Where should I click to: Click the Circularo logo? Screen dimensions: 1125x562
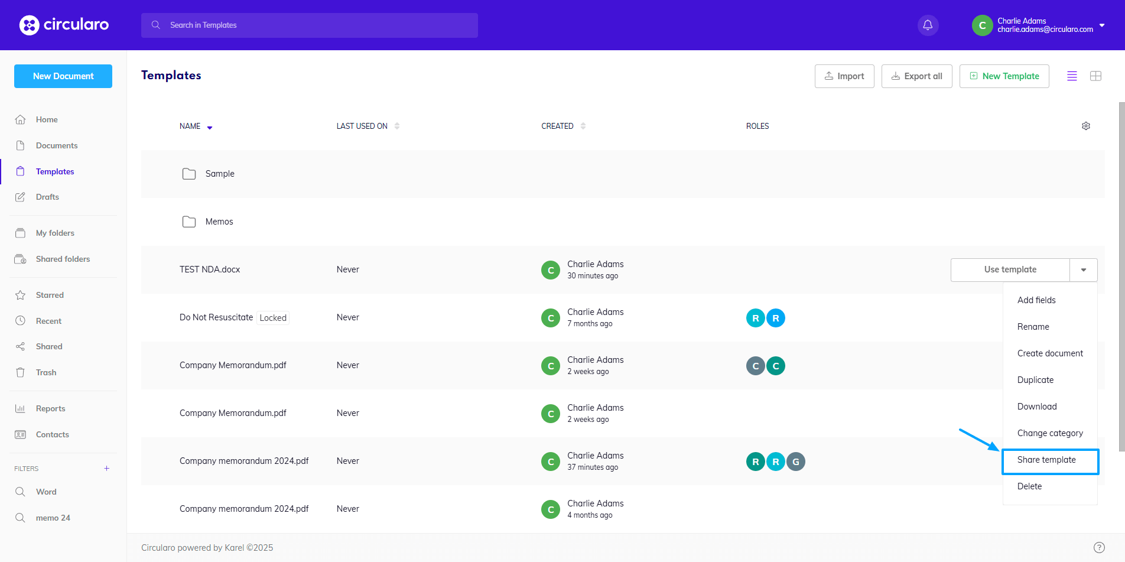point(64,25)
